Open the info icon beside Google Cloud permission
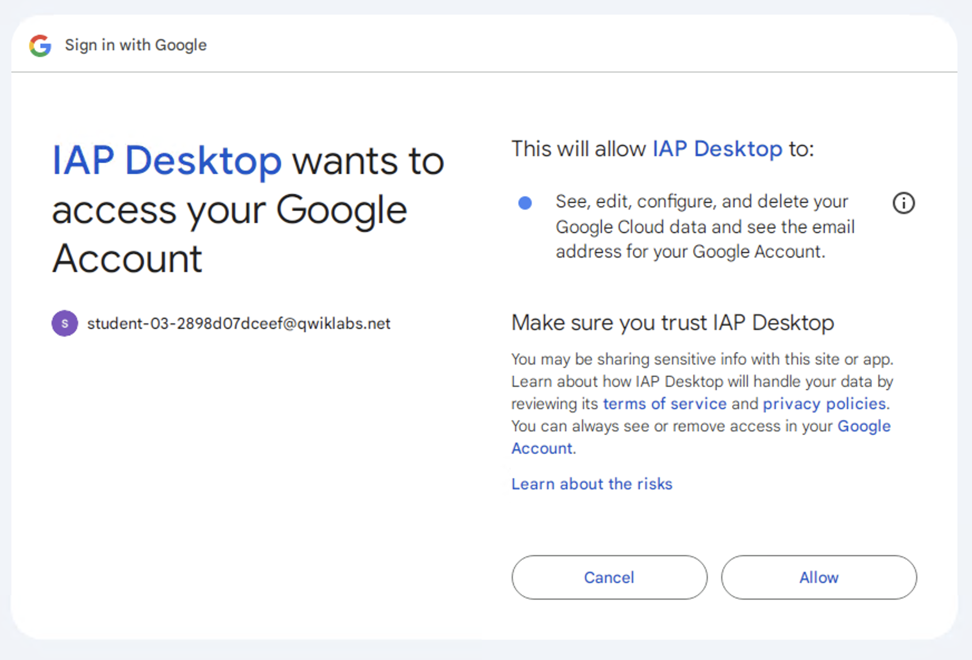 coord(903,203)
